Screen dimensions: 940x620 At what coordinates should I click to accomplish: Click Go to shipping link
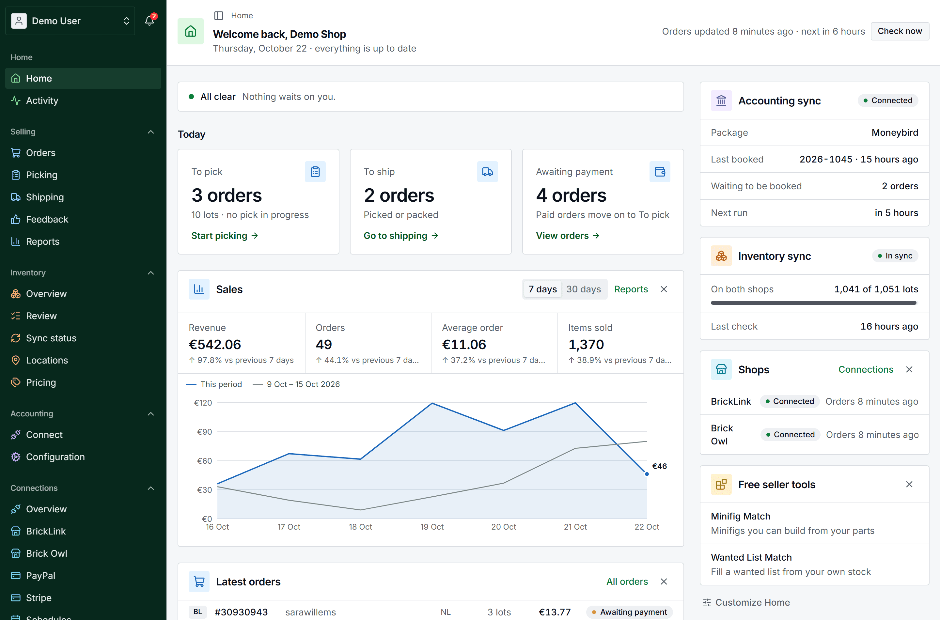point(401,236)
